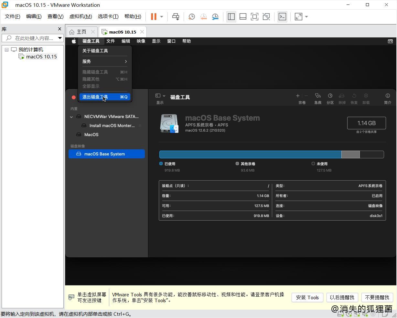Click the revert to snapshot icon
The image size is (397, 318).
tap(204, 16)
